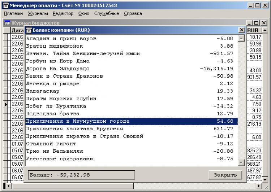The height and width of the screenshot is (192, 271).
Task: Open the Справка menu
Action: [133, 13]
